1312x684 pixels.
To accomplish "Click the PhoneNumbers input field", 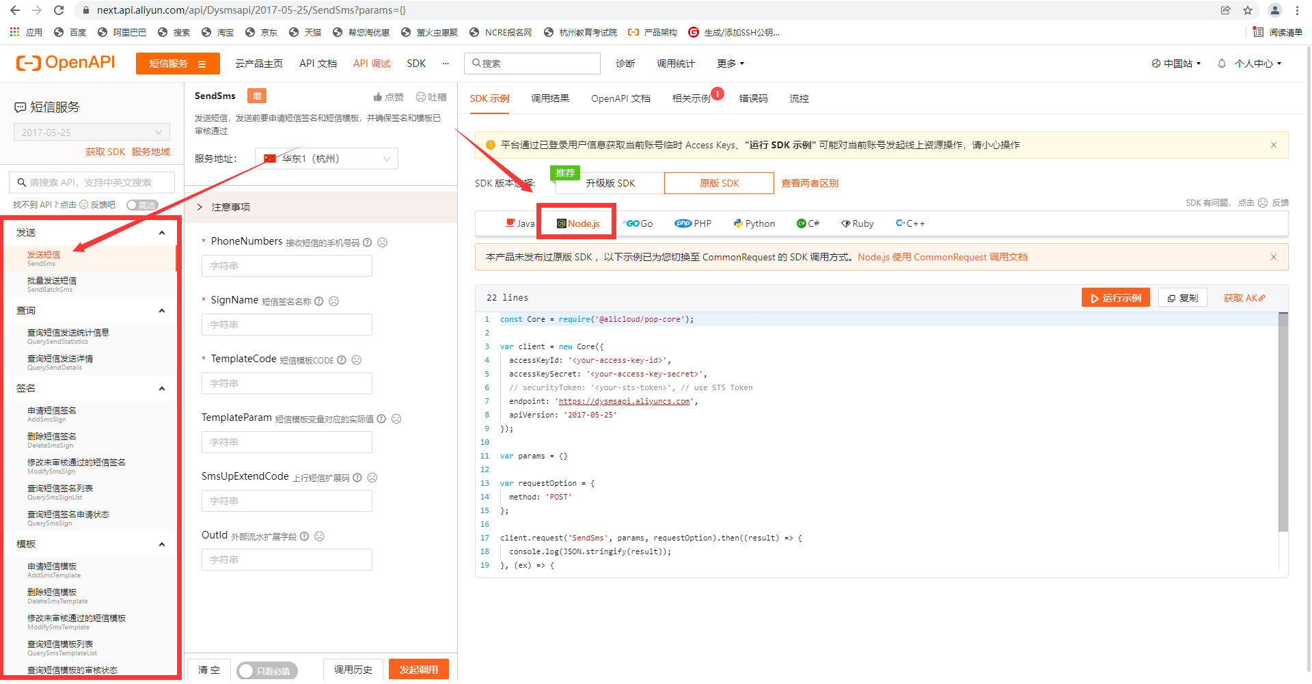I will [x=287, y=266].
